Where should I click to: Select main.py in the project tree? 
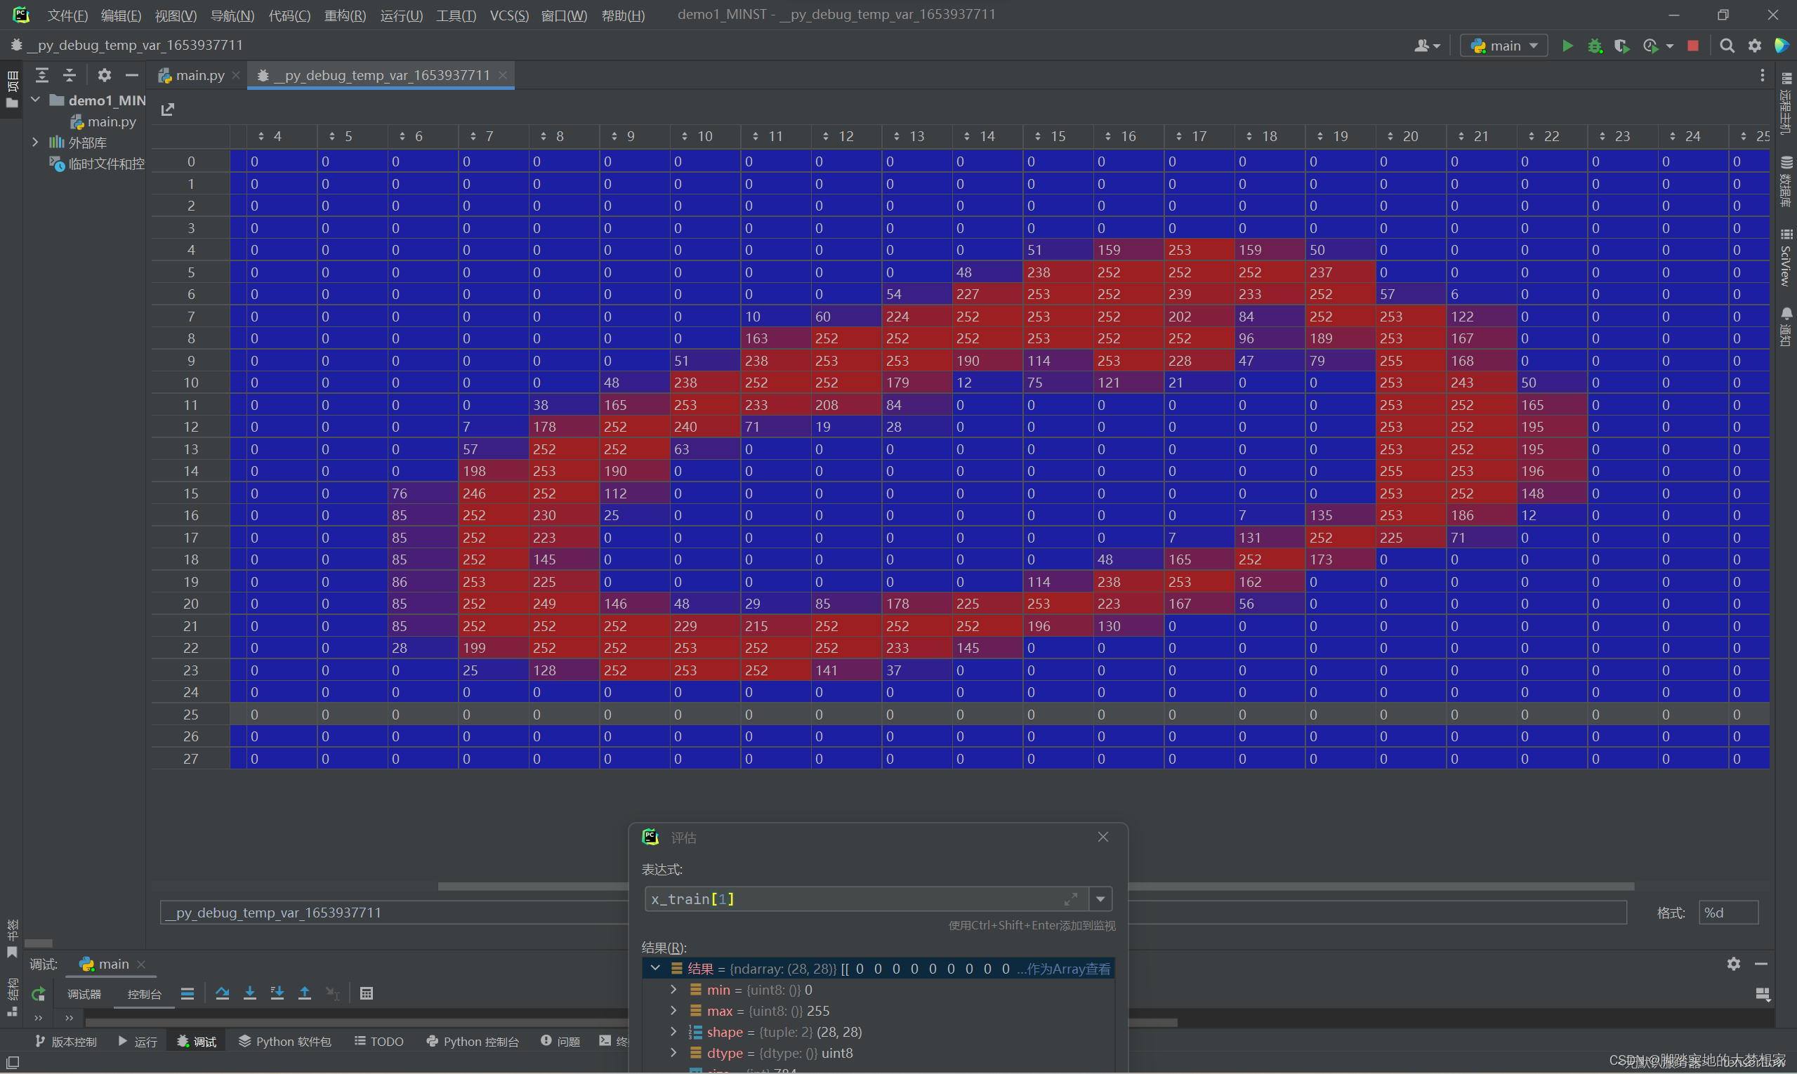click(x=103, y=121)
